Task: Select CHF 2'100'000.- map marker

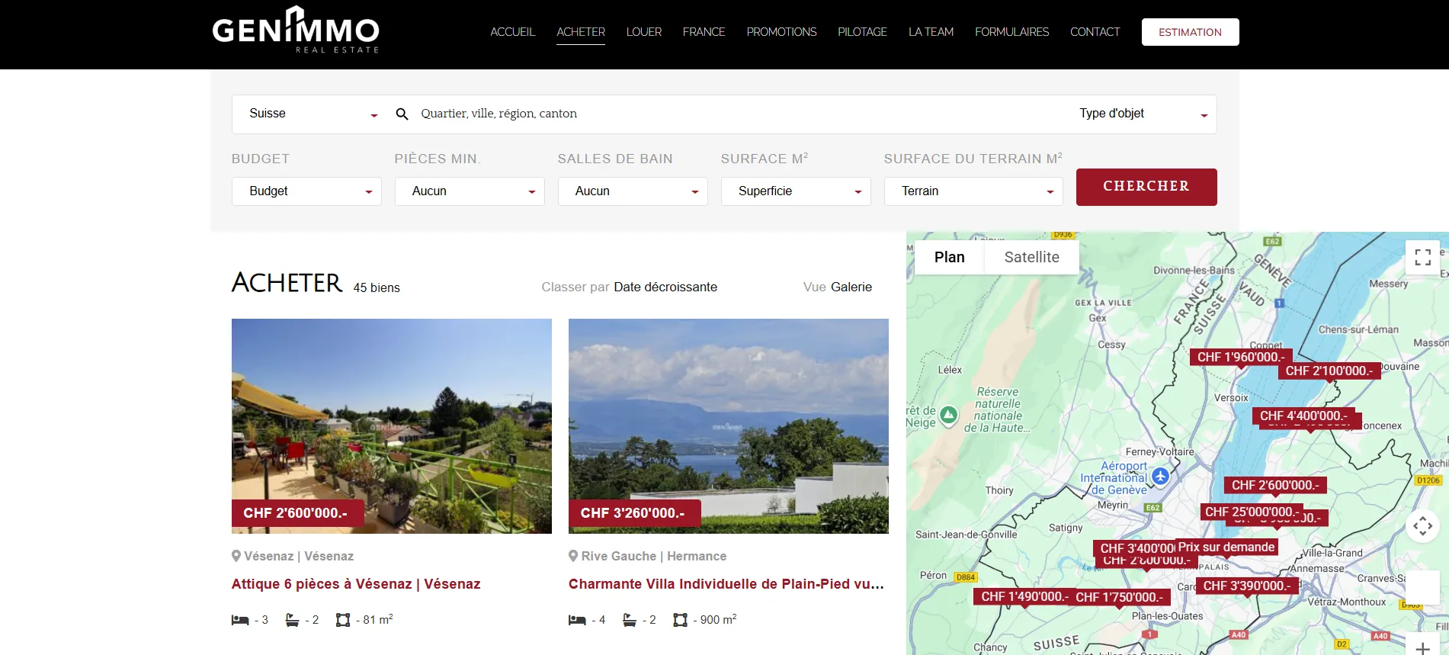Action: [1329, 371]
